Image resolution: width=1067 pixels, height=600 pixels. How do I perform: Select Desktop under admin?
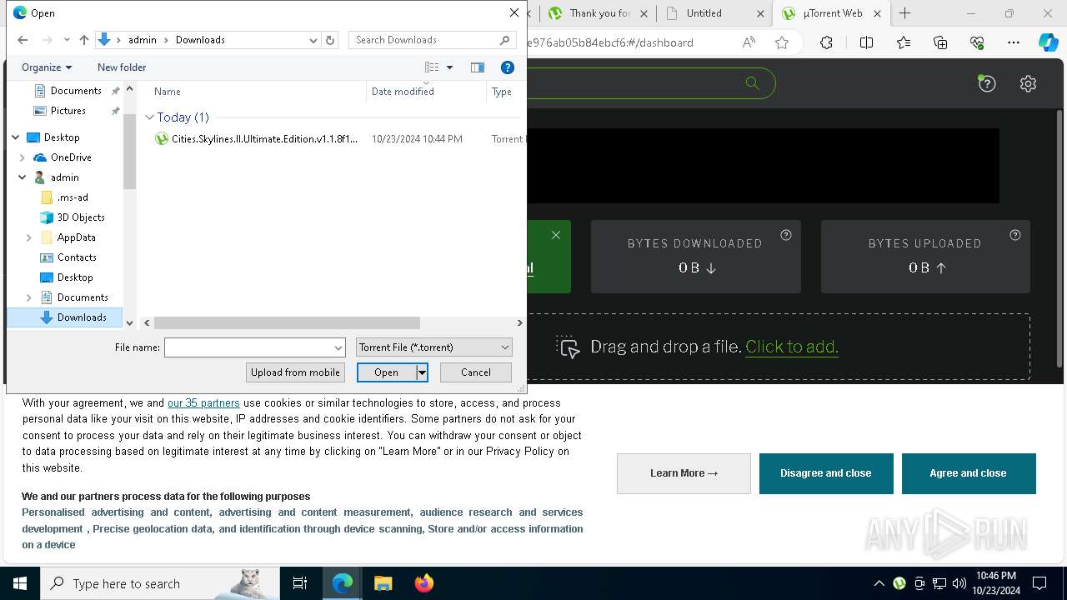(x=75, y=277)
